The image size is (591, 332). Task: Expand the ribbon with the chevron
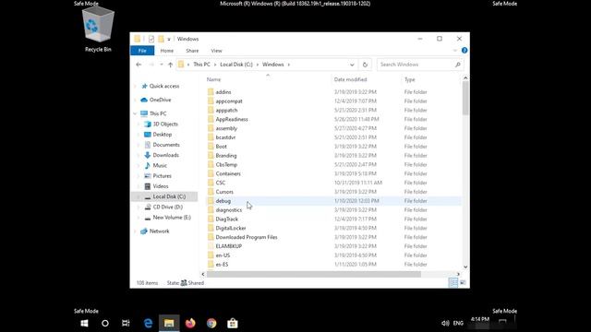(x=455, y=51)
